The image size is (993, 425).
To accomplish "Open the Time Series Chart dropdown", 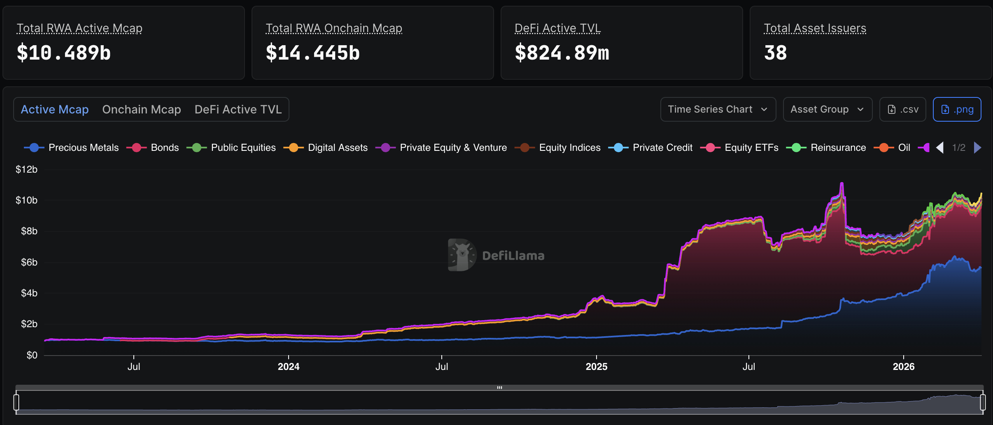I will tap(717, 109).
